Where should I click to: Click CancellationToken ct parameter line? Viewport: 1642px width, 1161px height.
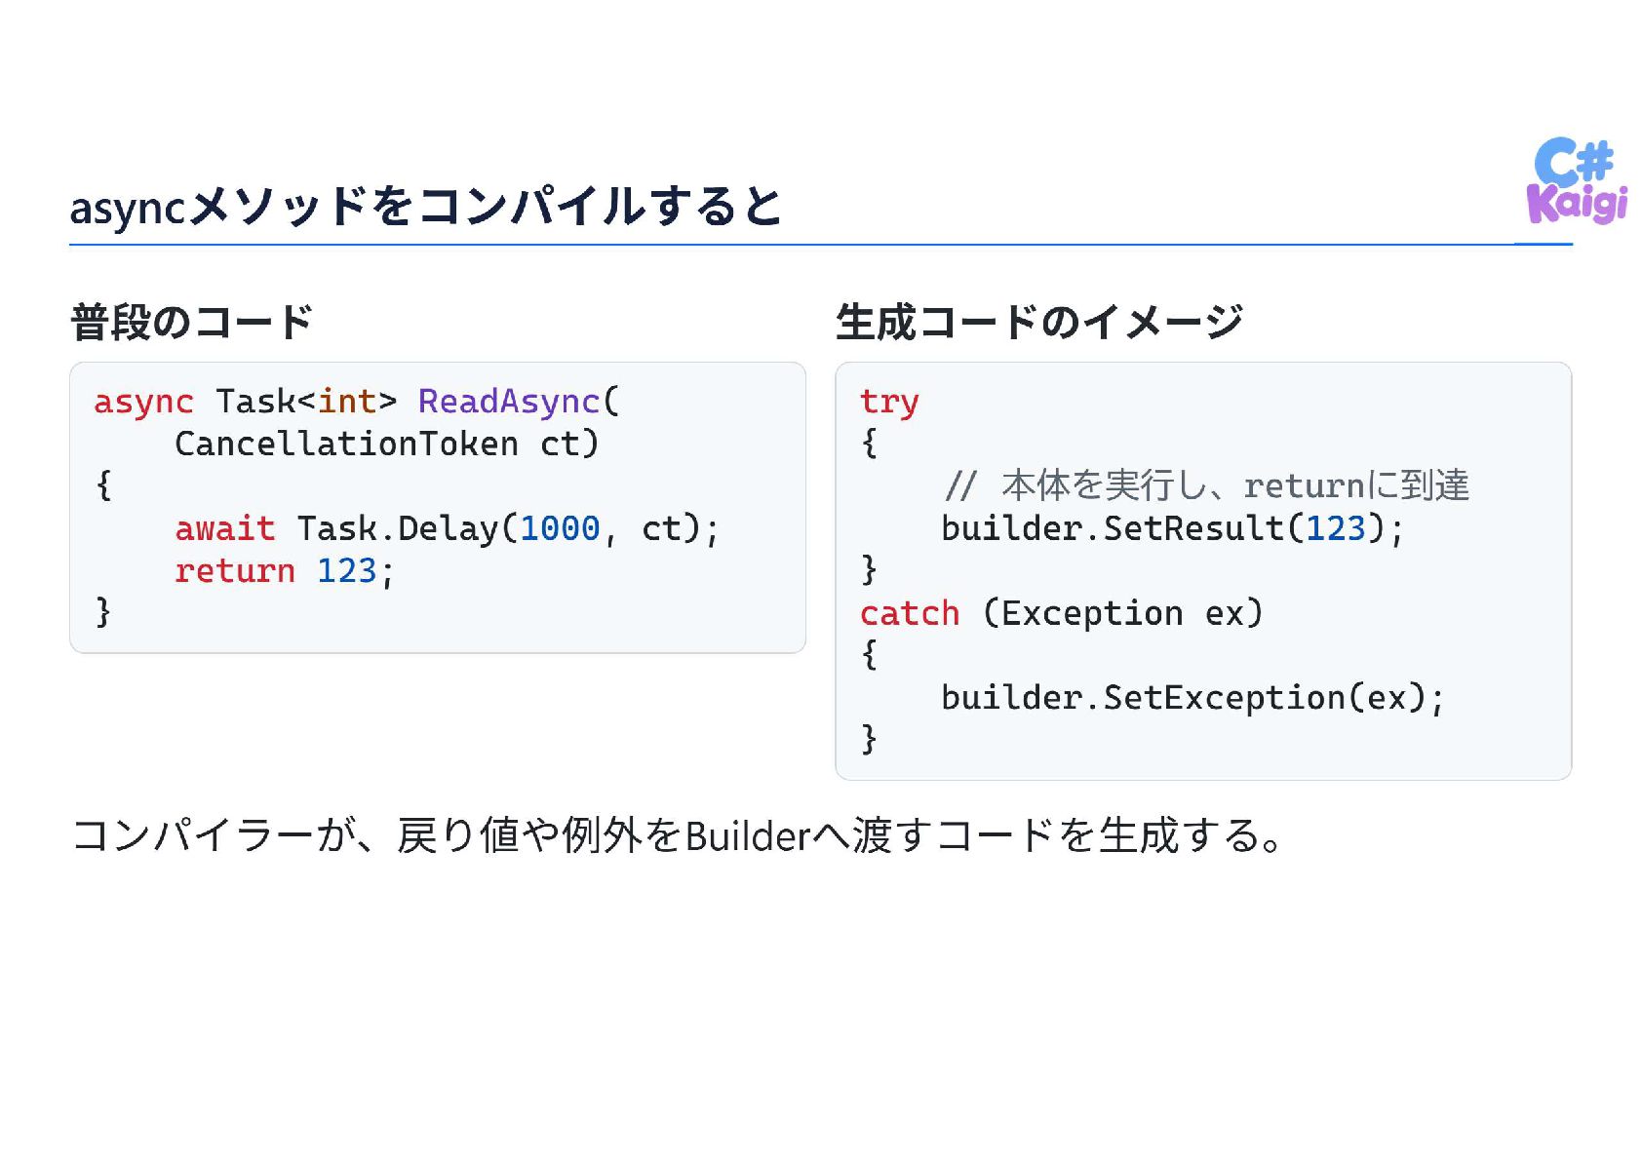coord(386,444)
